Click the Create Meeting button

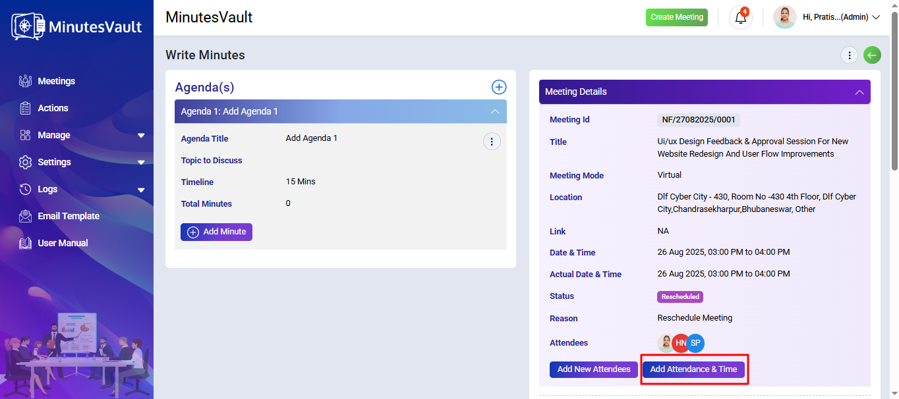pos(677,17)
